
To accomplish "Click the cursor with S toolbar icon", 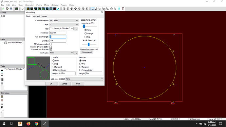I will coord(96,9).
